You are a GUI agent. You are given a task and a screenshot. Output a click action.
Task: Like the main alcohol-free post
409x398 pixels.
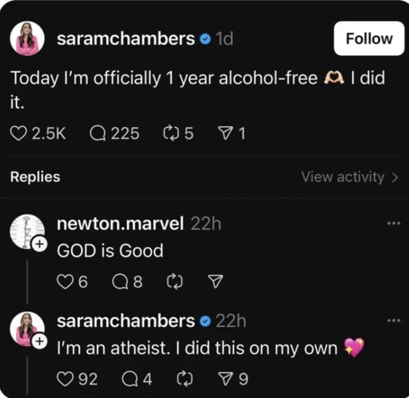tap(19, 133)
